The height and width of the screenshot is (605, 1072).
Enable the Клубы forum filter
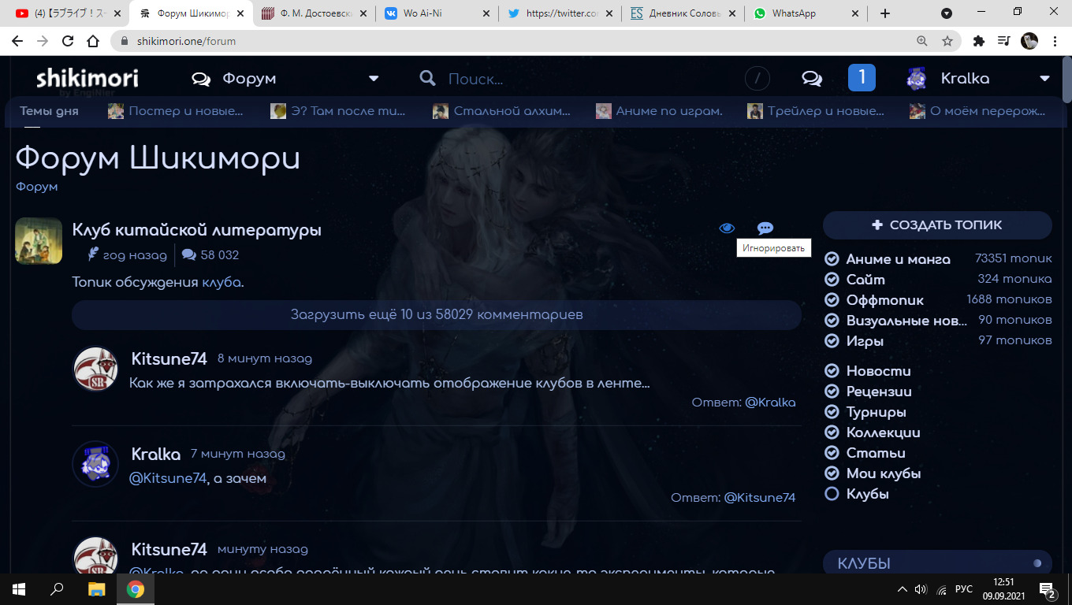832,494
